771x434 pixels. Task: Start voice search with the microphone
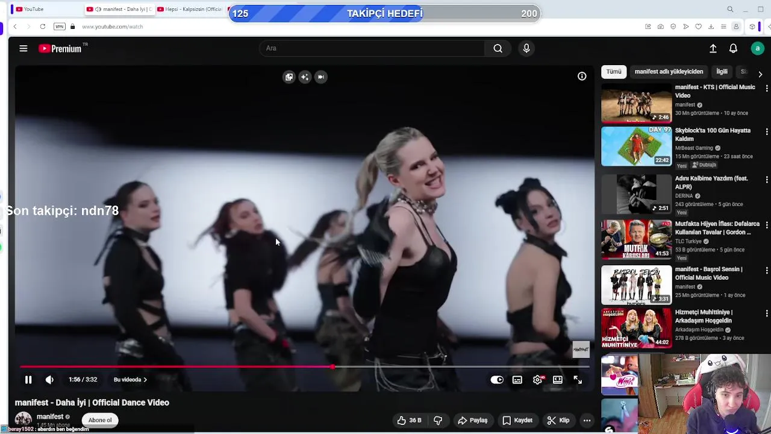(526, 48)
